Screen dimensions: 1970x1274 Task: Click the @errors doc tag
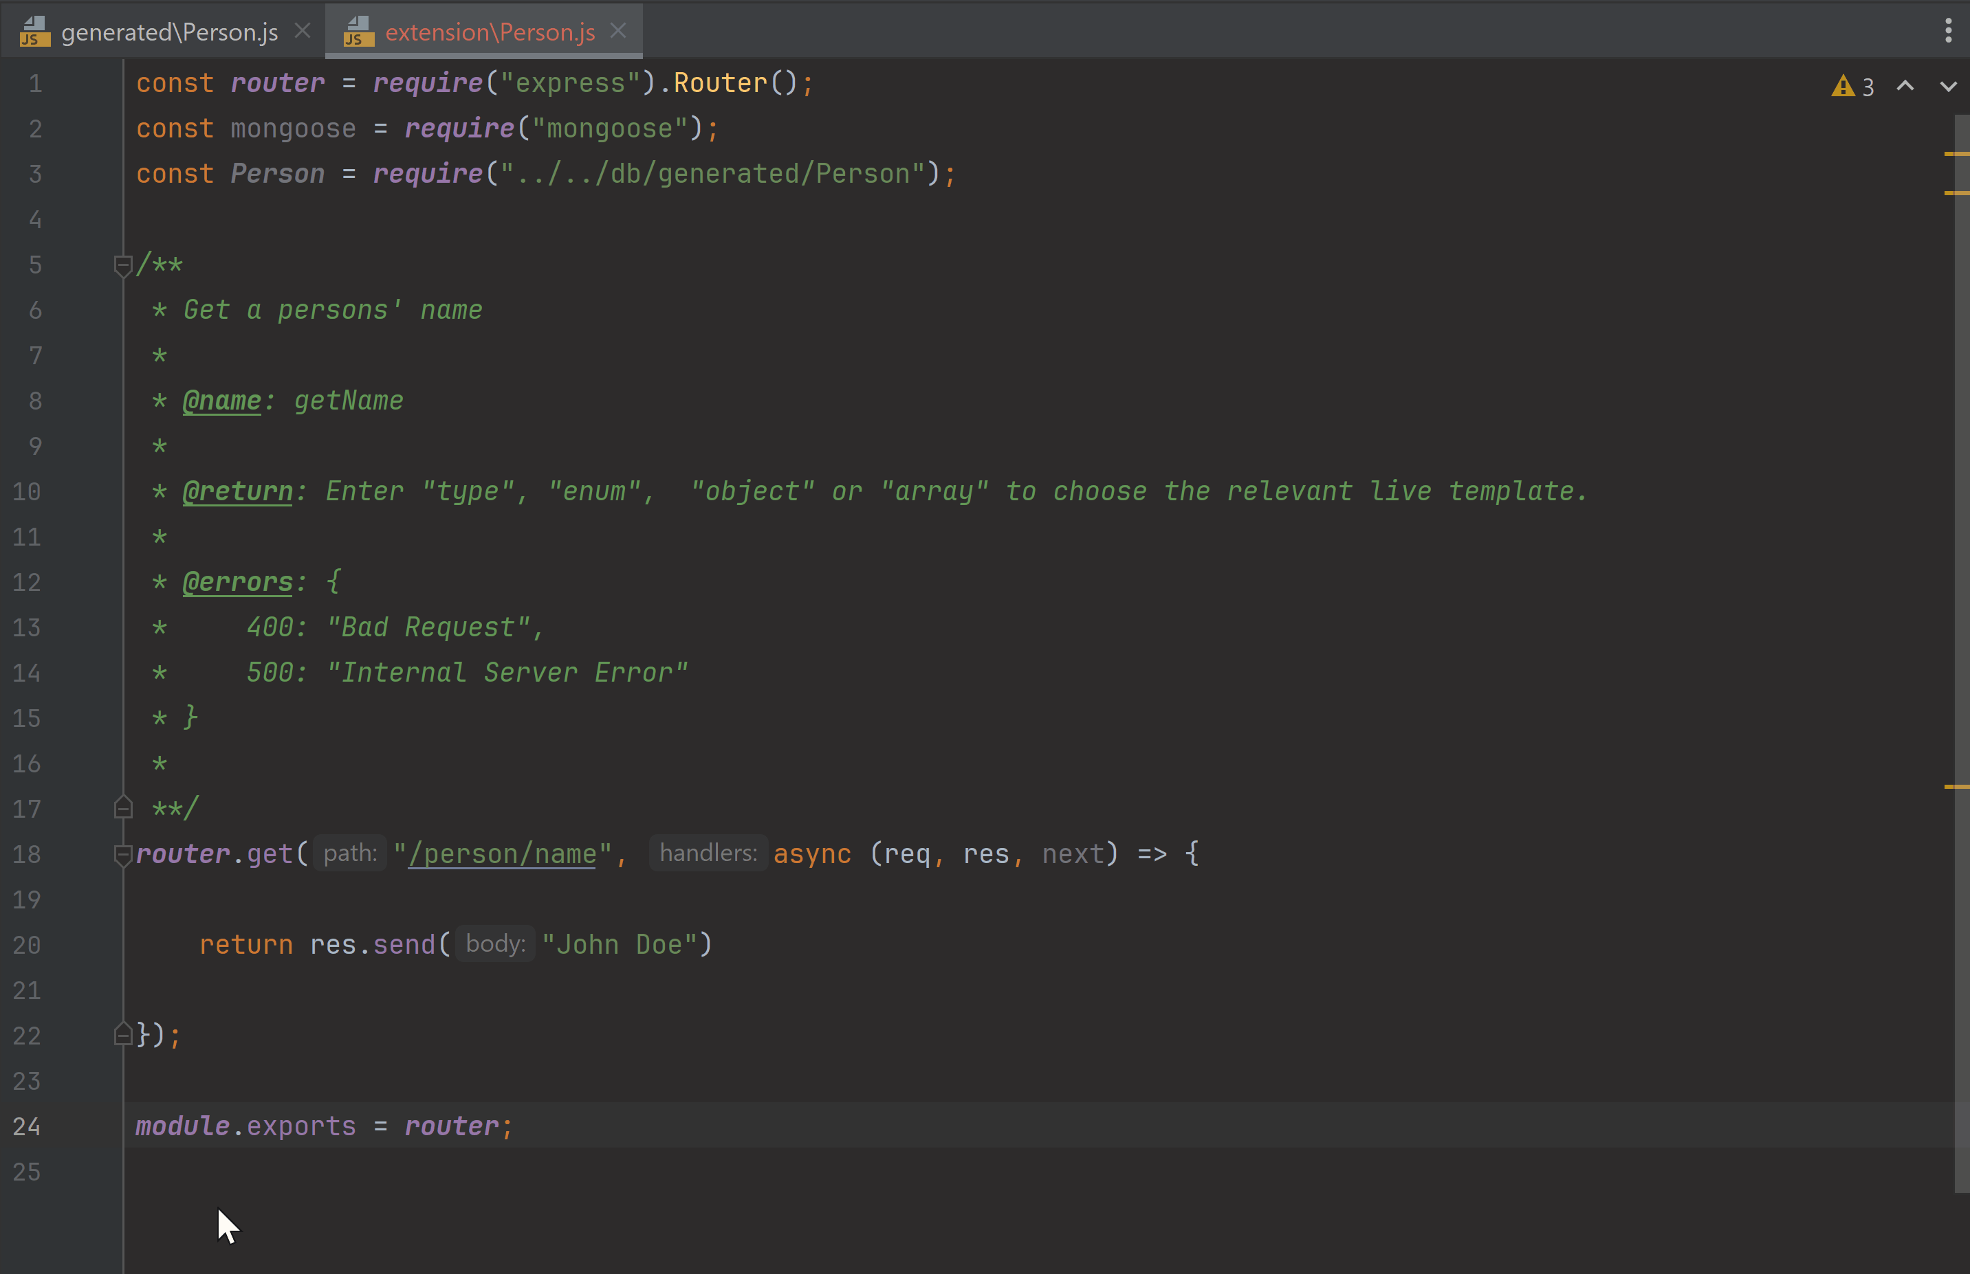[x=237, y=583]
